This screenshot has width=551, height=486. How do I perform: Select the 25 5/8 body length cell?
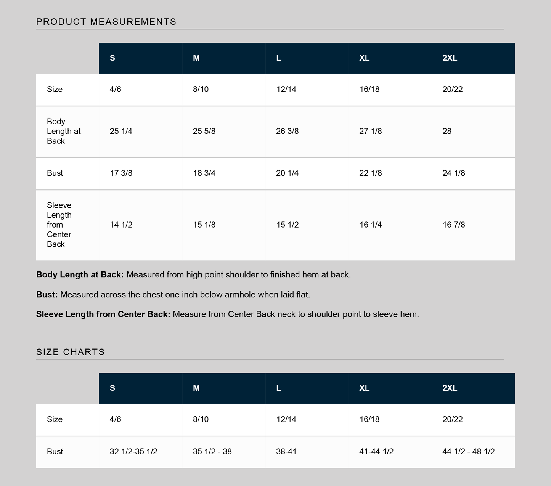(204, 131)
